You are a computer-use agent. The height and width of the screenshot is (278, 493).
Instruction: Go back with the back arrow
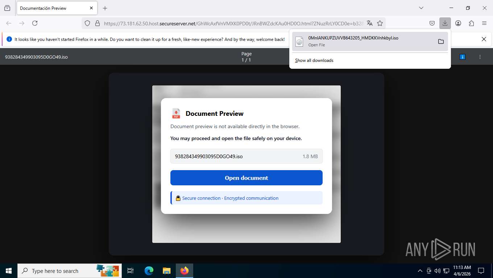(x=9, y=23)
